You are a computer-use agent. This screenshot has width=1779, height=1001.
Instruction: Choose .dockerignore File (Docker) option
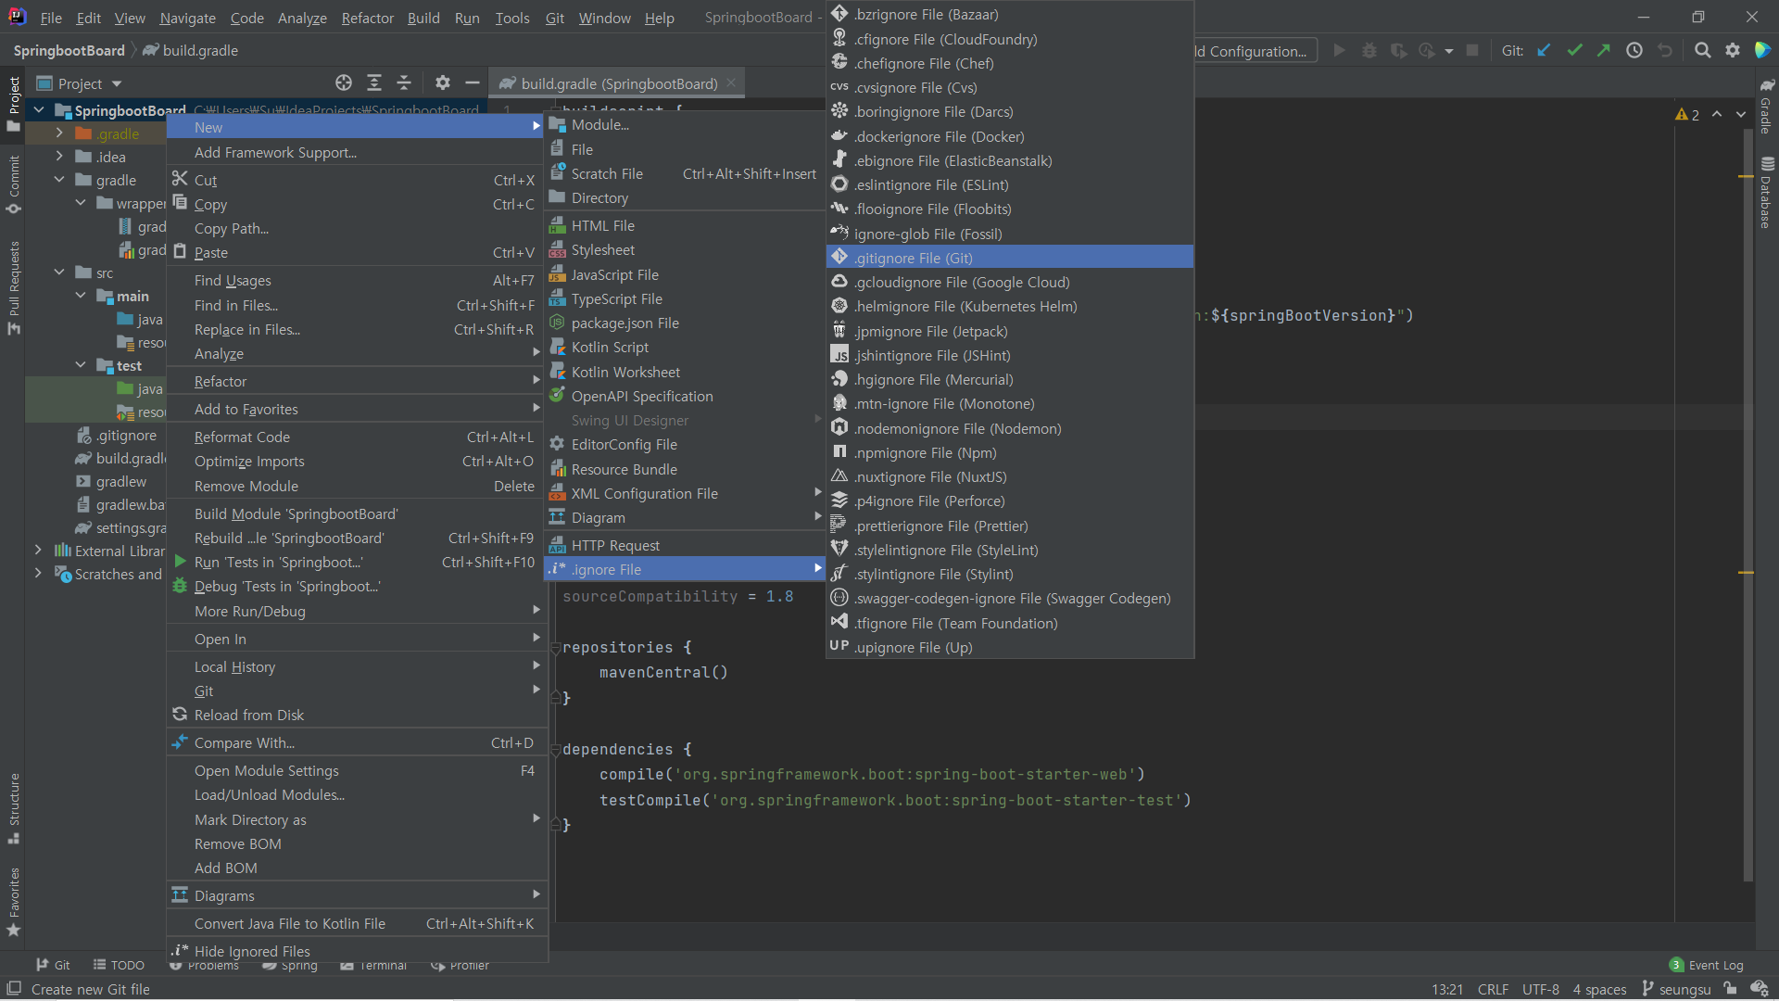point(939,136)
